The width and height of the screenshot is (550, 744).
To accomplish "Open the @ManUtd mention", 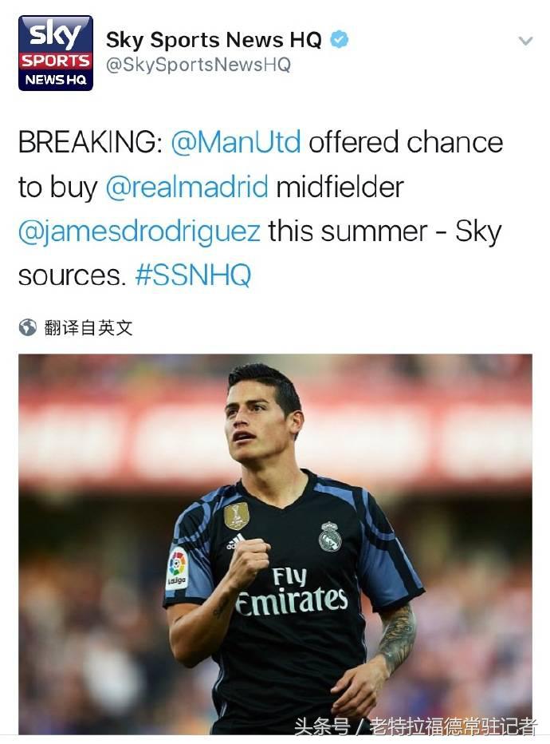I will [x=236, y=142].
